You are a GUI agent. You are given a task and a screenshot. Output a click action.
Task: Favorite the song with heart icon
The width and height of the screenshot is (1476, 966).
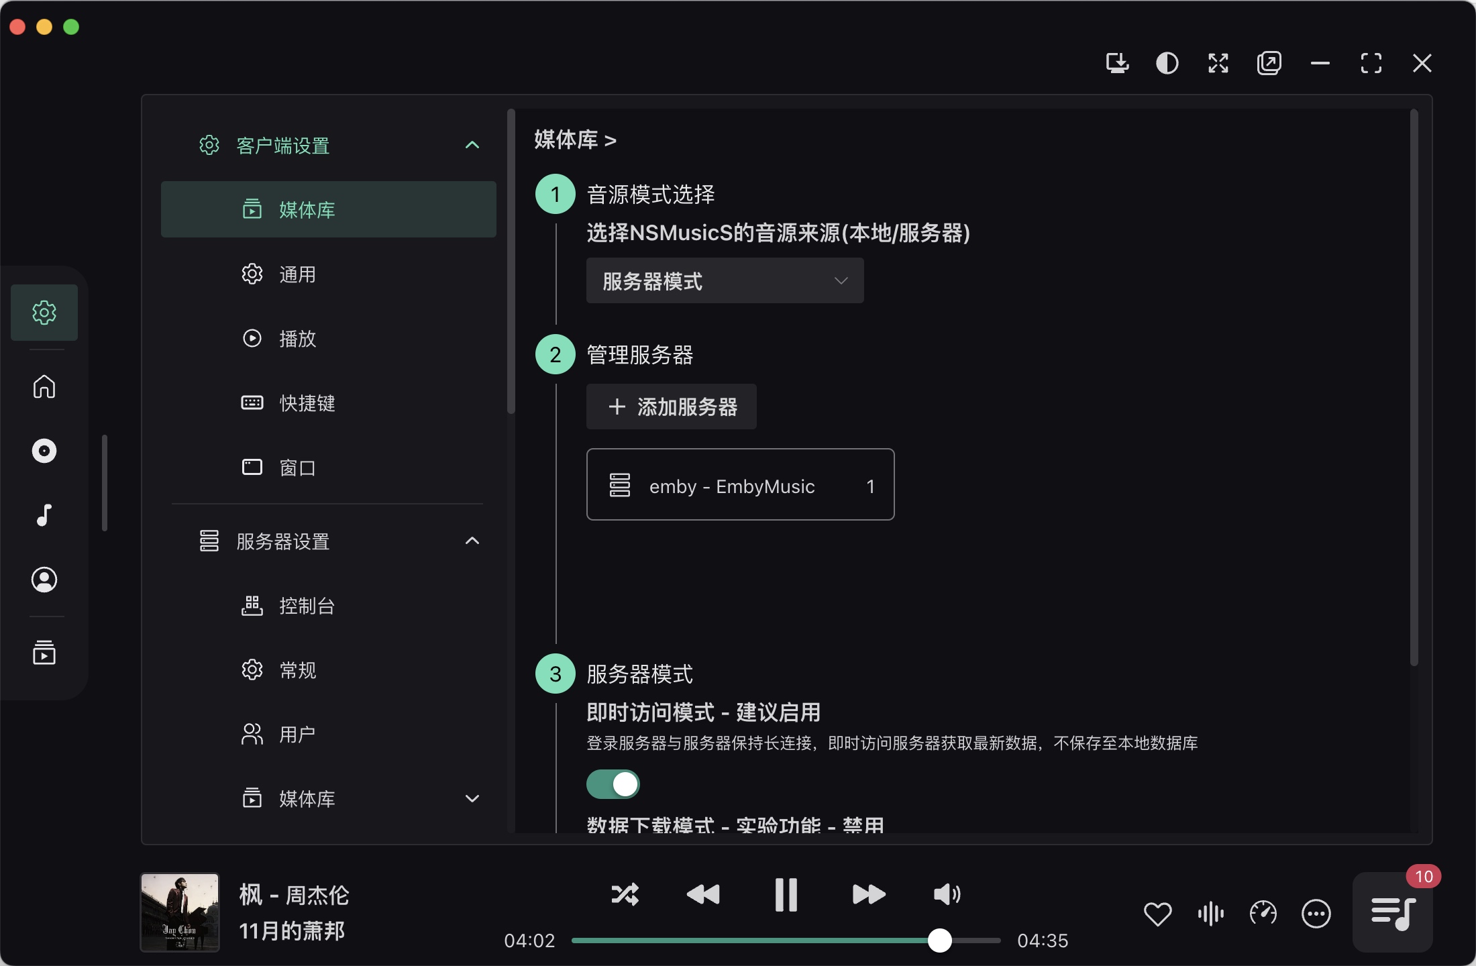[1158, 914]
